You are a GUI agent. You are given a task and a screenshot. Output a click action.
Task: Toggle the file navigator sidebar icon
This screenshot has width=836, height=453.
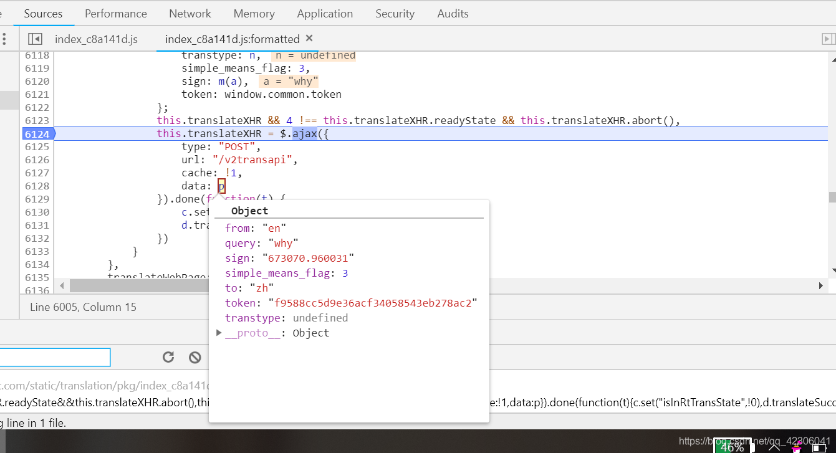coord(35,39)
